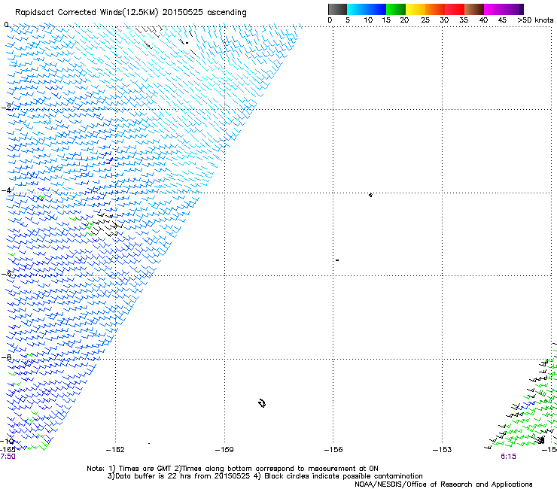Click the small island mark near -155, -4
Screen dimensions: 557x489
point(370,195)
